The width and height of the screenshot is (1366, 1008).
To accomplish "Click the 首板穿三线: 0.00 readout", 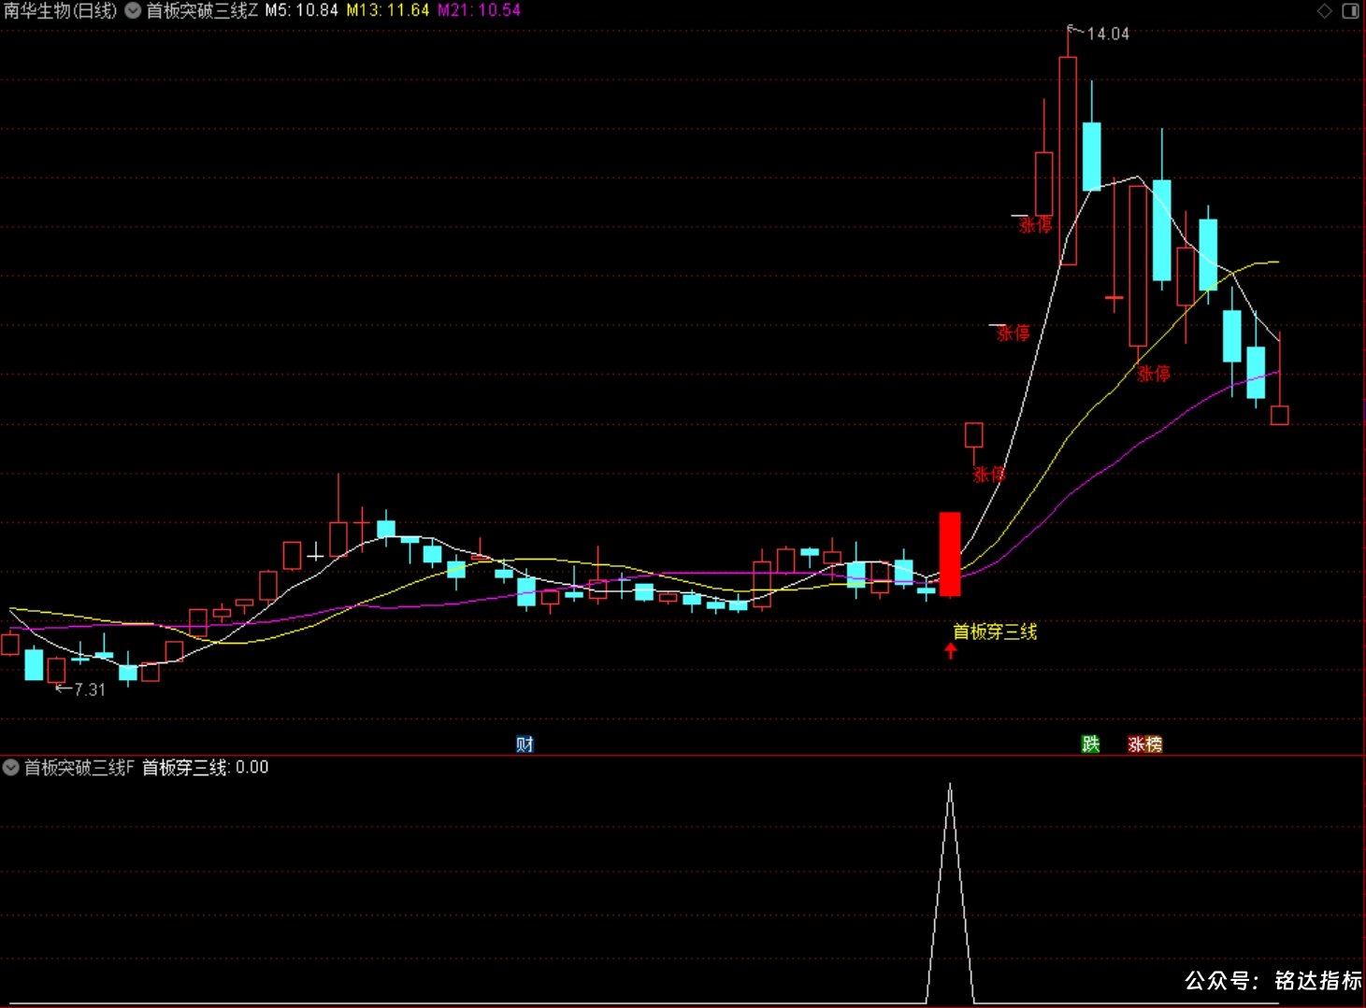I will 205,768.
